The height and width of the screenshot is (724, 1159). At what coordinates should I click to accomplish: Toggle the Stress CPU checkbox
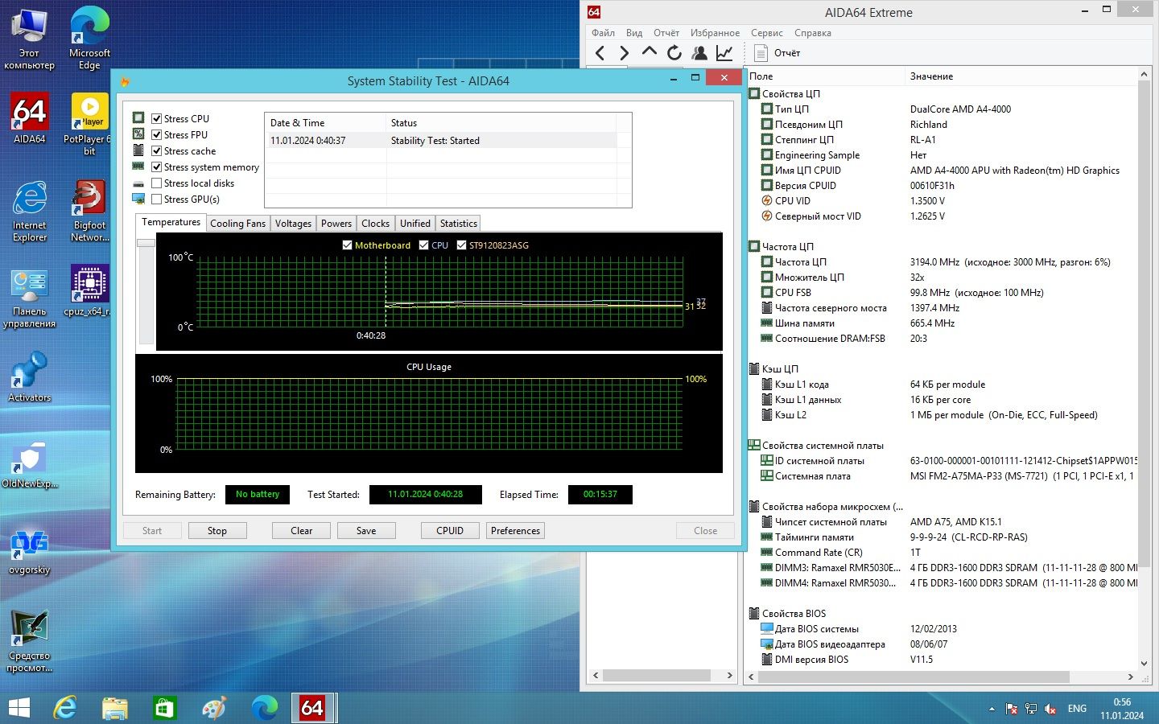click(157, 118)
